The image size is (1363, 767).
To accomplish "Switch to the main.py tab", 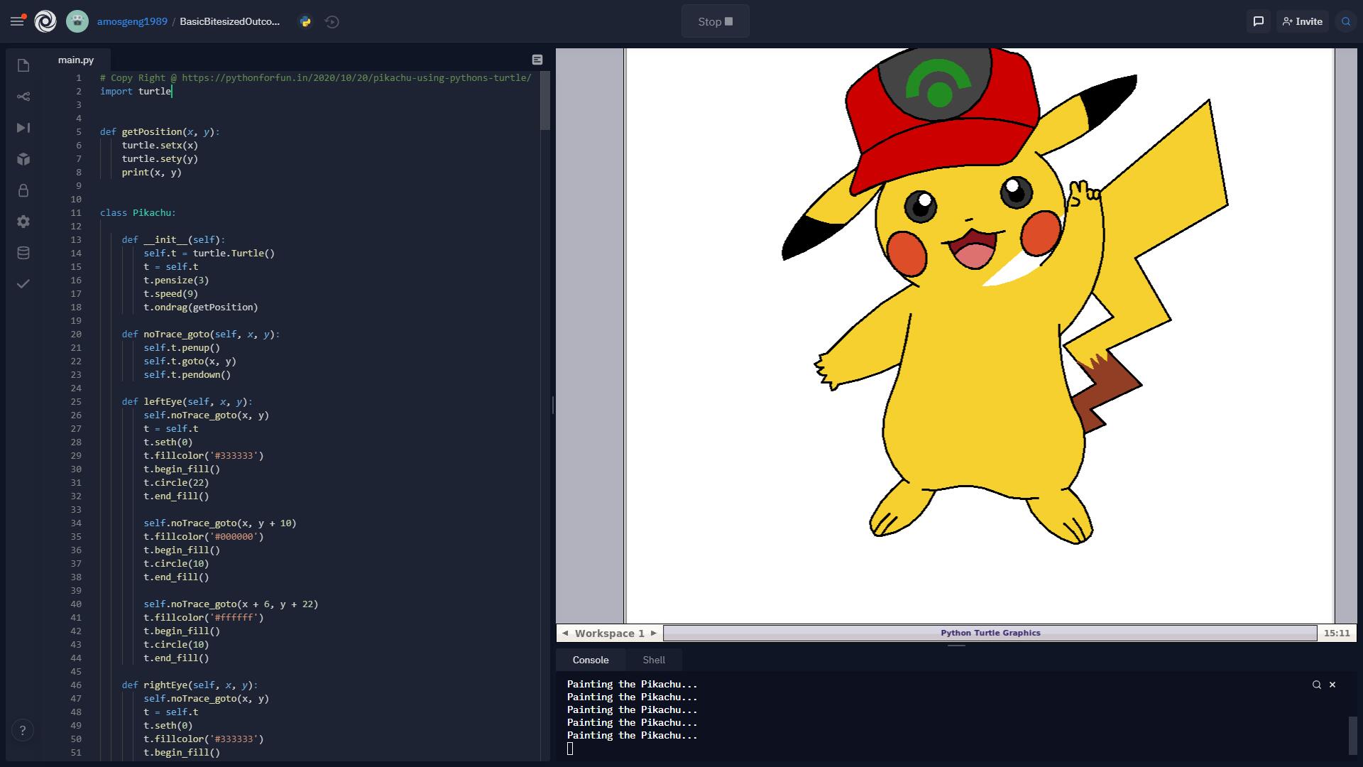I will [x=76, y=60].
